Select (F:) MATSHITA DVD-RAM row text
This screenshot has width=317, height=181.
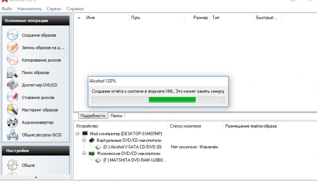(x=134, y=160)
